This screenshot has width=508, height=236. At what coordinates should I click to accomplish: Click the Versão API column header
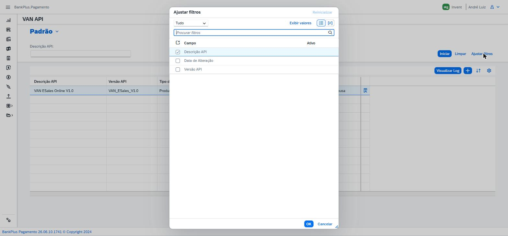pos(132,82)
